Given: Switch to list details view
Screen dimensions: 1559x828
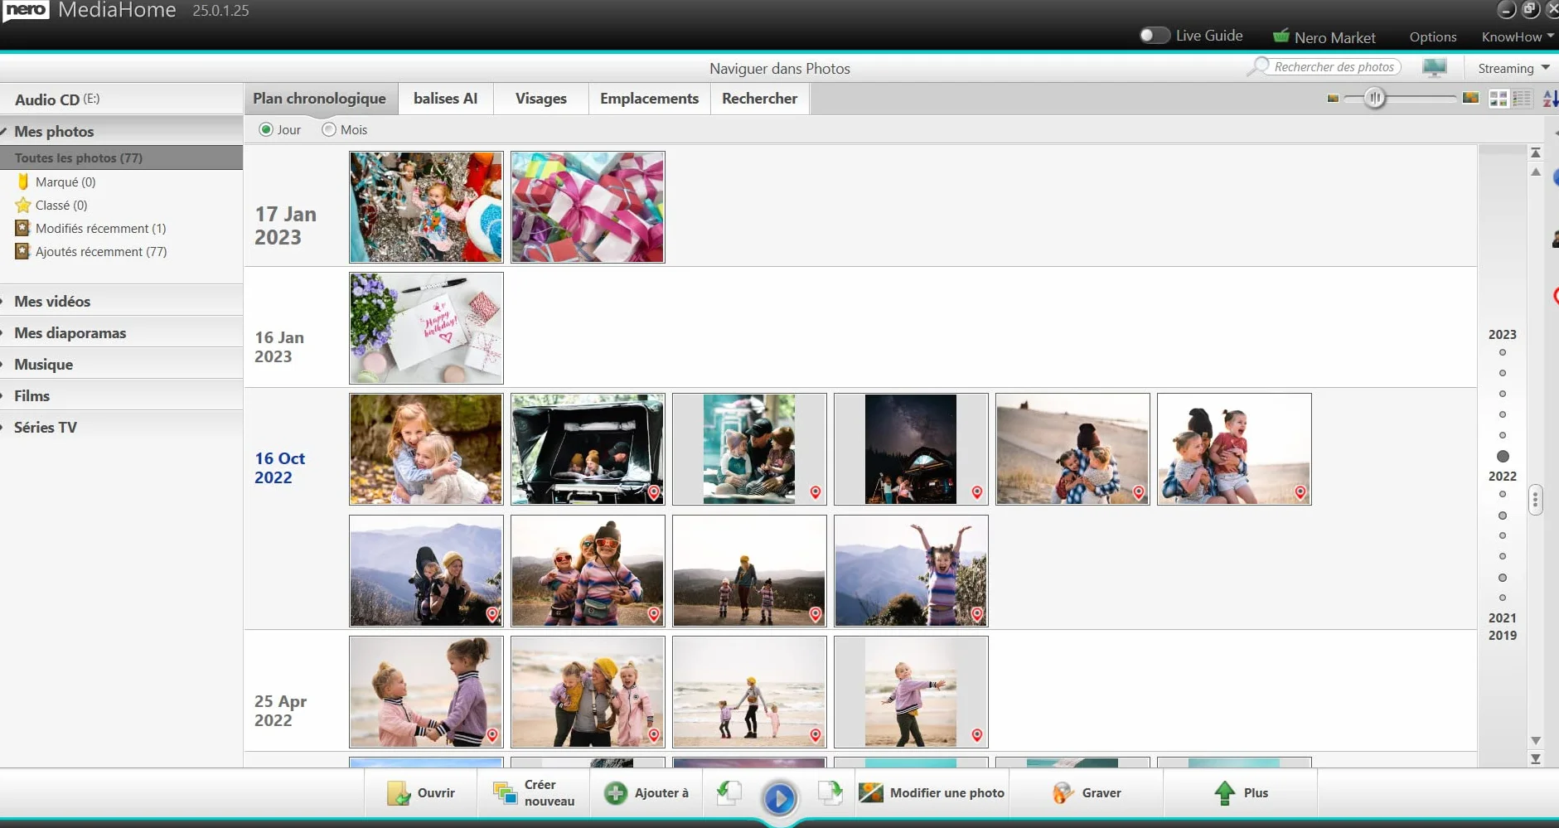Looking at the screenshot, I should [1522, 99].
